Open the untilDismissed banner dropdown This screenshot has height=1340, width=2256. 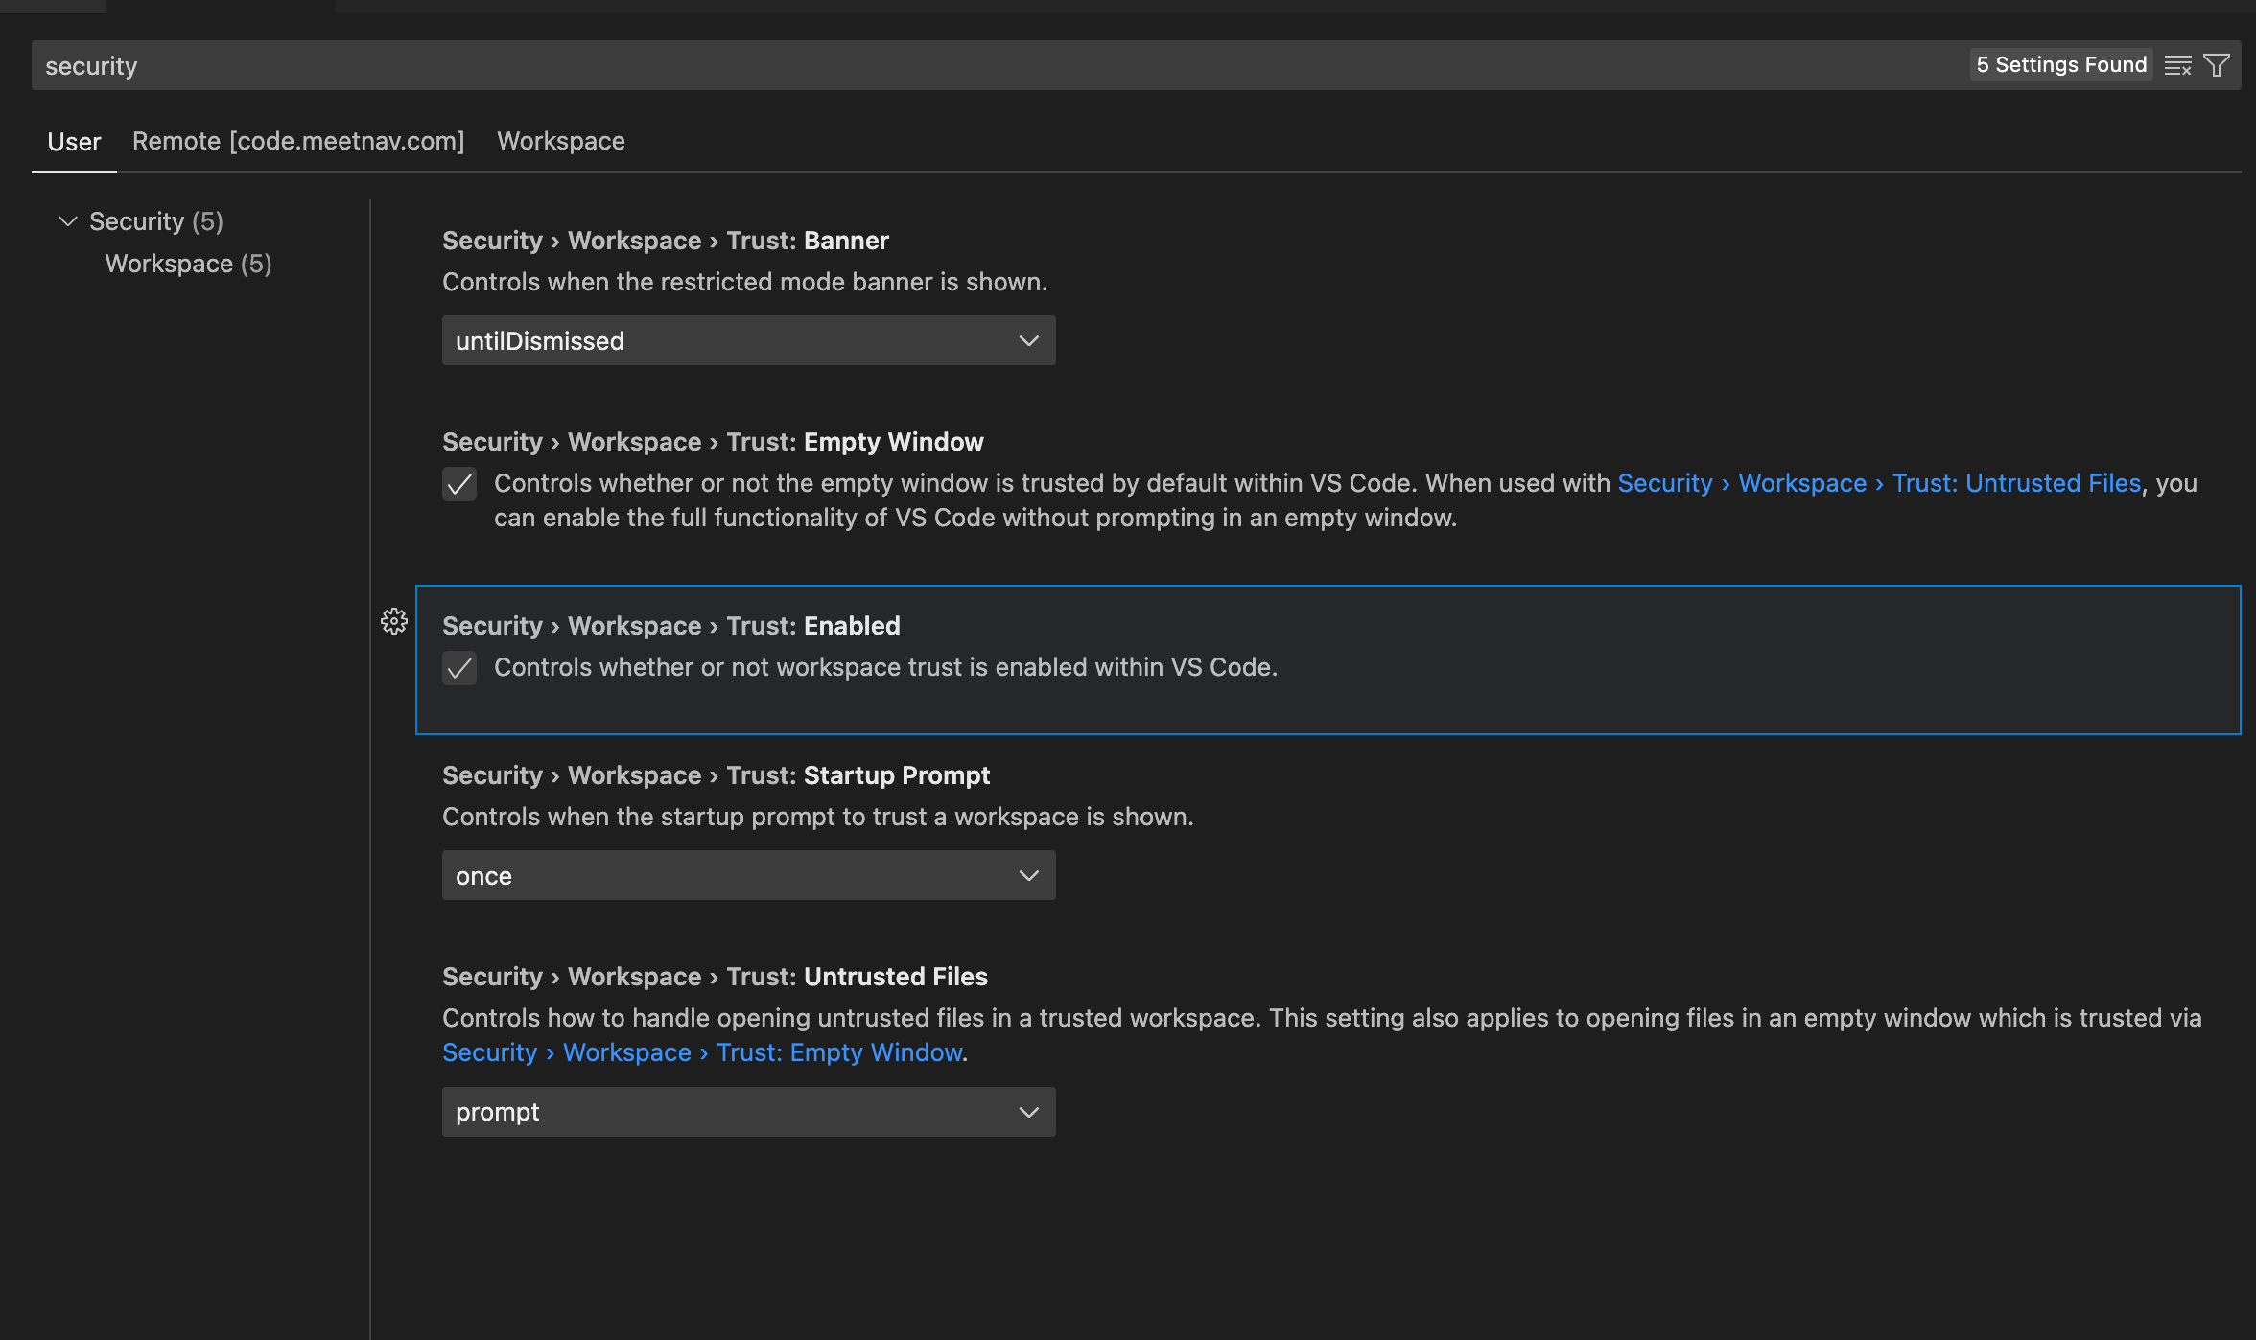(748, 341)
